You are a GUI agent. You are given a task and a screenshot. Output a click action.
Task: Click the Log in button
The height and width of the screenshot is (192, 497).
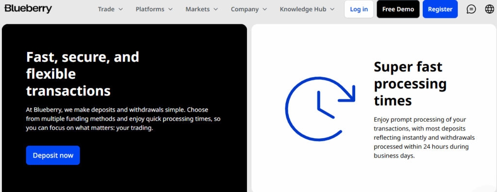tap(359, 9)
